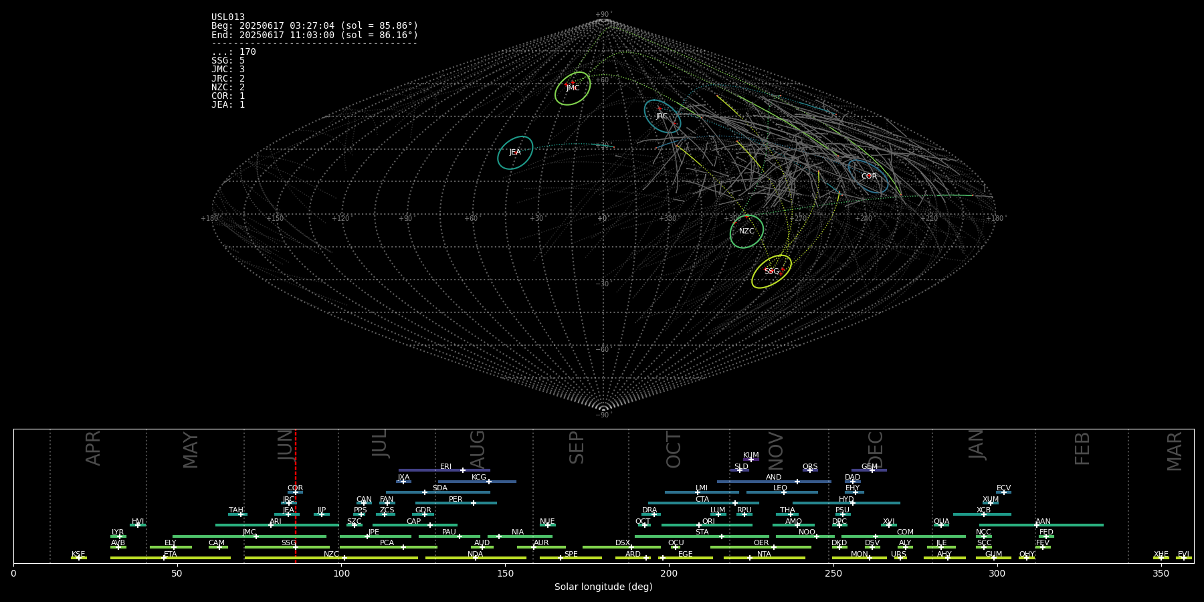This screenshot has width=1204, height=602.
Task: Select the KSE shower marker in the timeline
Action: pos(79,558)
